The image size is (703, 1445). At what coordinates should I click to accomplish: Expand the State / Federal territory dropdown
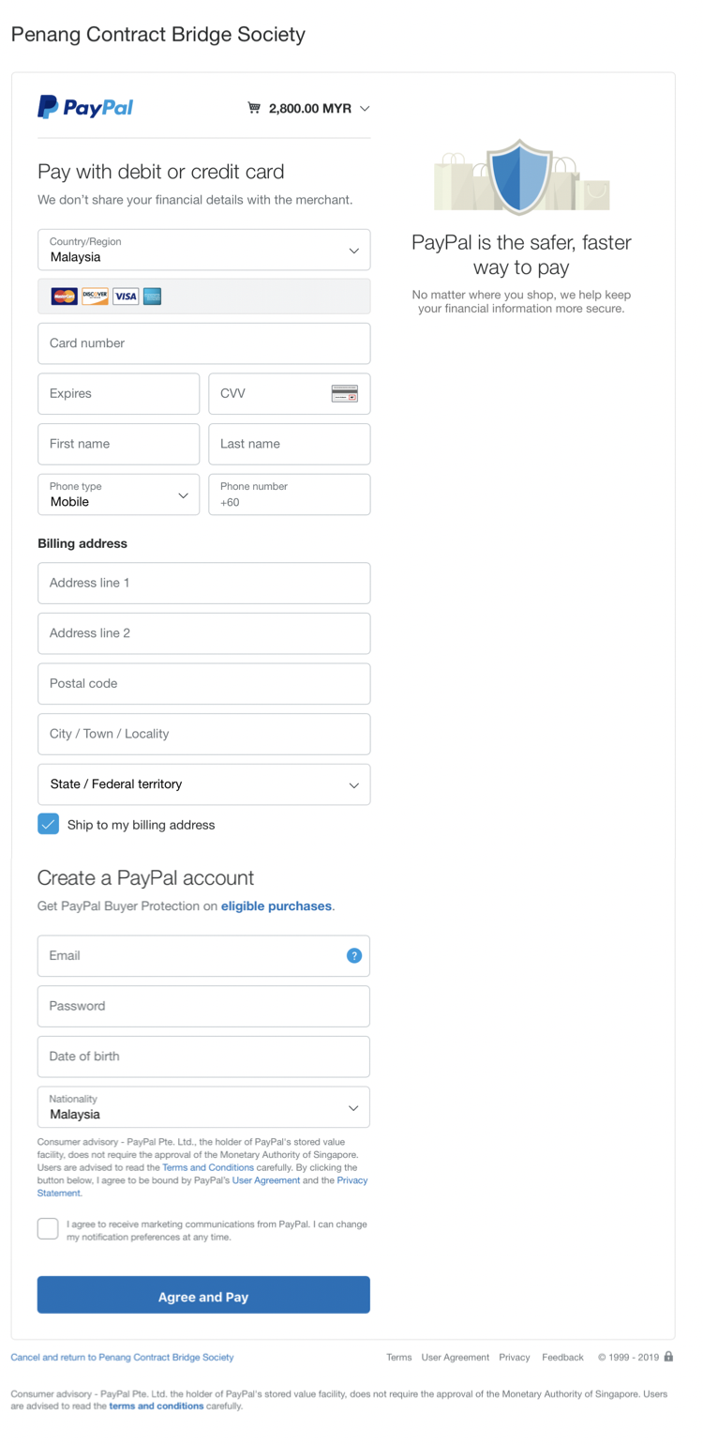(203, 784)
